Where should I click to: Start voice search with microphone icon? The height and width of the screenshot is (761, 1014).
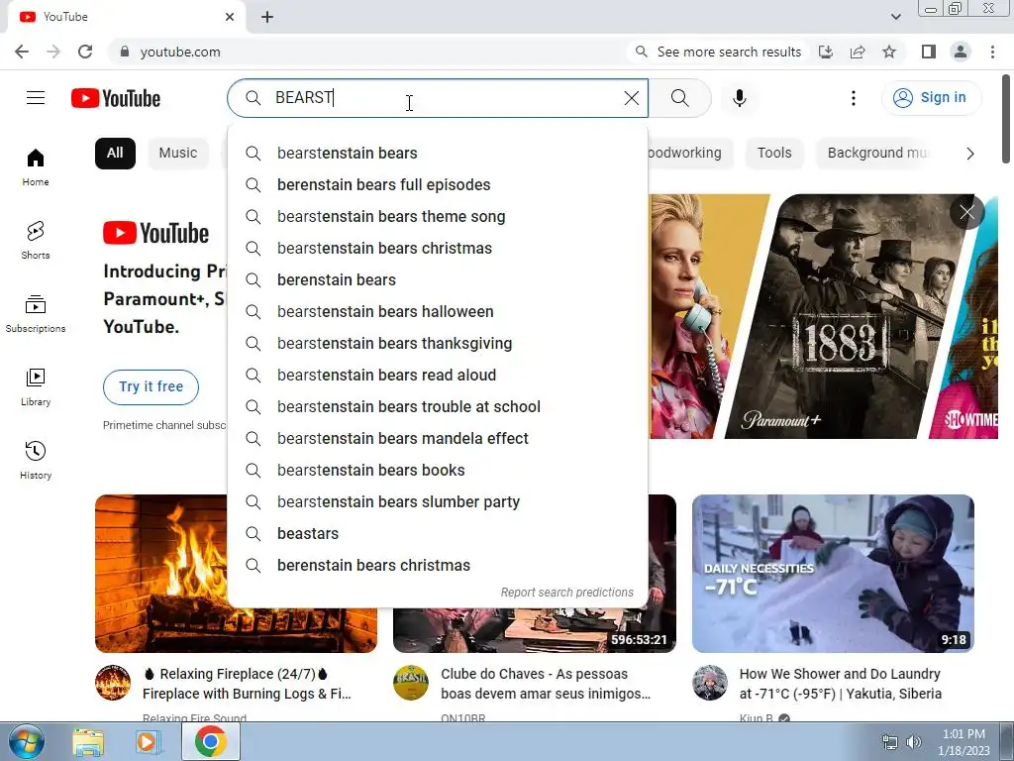click(x=739, y=98)
